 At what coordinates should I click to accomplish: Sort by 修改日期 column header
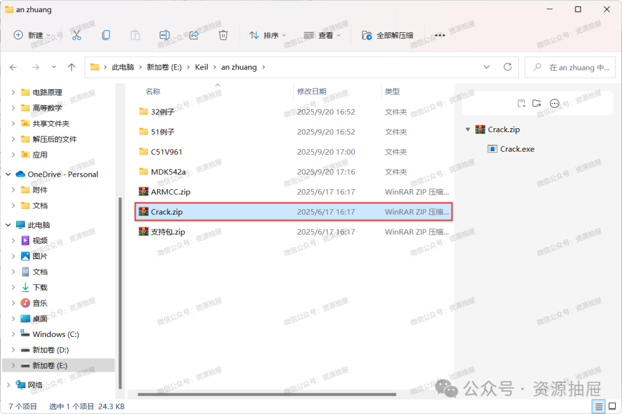pyautogui.click(x=312, y=91)
